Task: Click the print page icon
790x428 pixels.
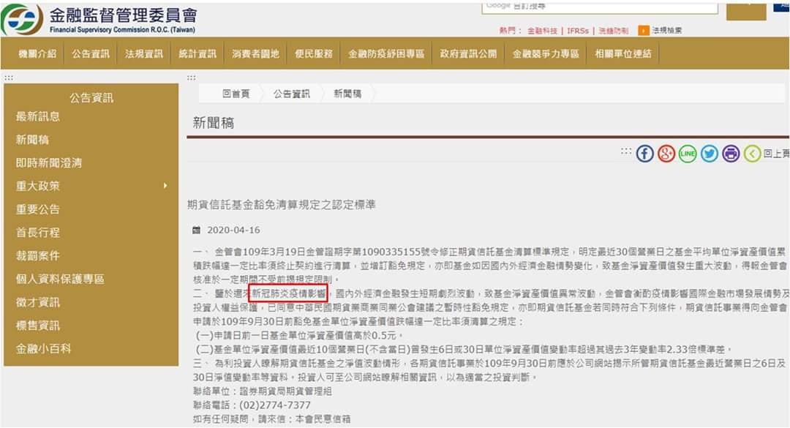Action: tap(731, 153)
